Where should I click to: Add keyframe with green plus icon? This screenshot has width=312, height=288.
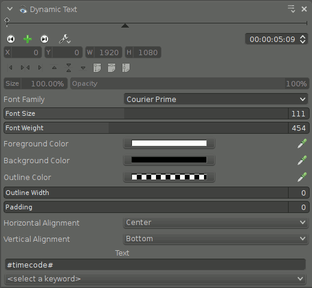[x=28, y=39]
